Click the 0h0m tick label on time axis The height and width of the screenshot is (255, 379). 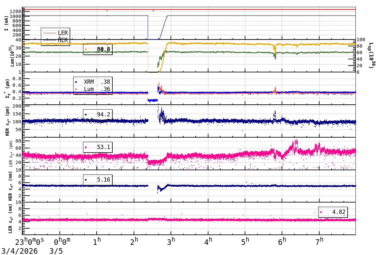click(x=62, y=242)
